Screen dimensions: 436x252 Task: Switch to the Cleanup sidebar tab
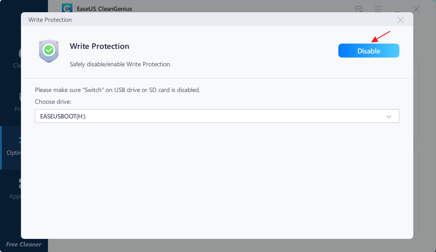click(17, 58)
